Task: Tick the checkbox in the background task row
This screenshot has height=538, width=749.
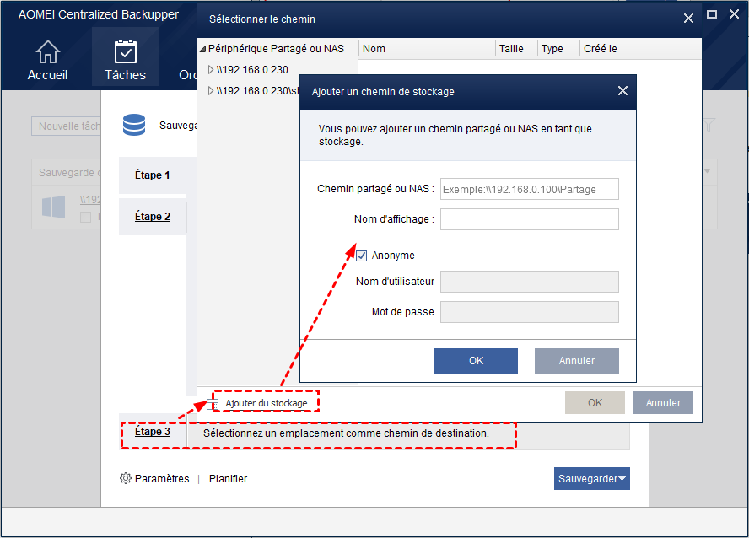Action: tap(85, 218)
